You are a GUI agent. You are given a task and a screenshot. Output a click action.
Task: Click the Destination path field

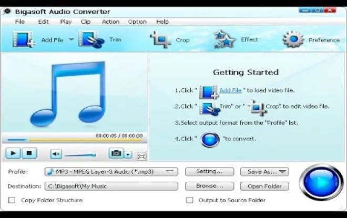click(x=111, y=186)
